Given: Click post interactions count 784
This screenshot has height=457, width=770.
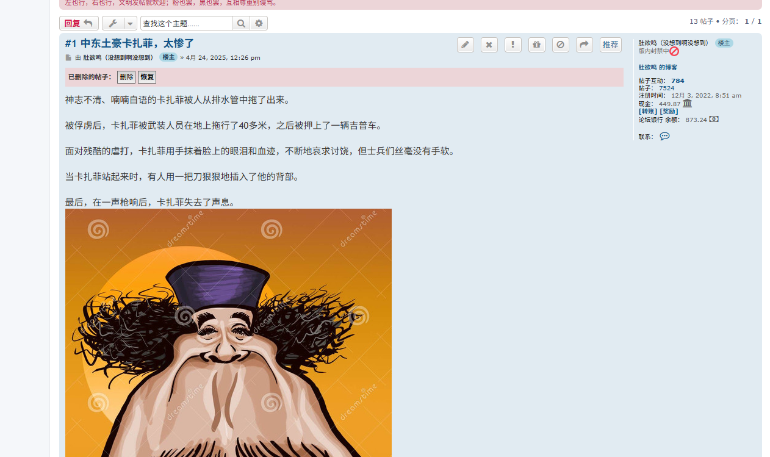Looking at the screenshot, I should click(x=678, y=81).
